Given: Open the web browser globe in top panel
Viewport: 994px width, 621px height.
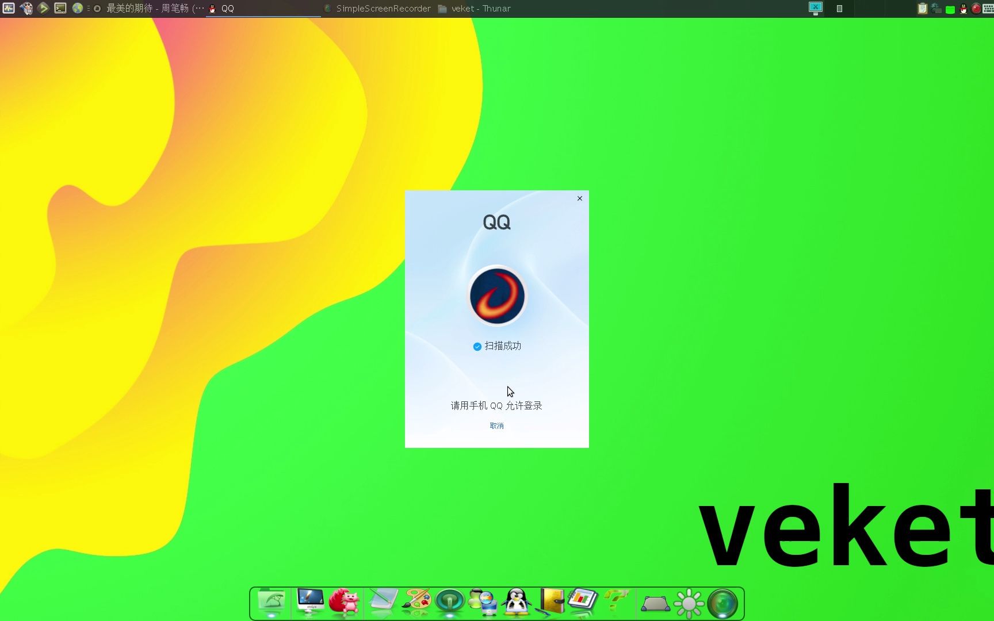Looking at the screenshot, I should tap(78, 8).
